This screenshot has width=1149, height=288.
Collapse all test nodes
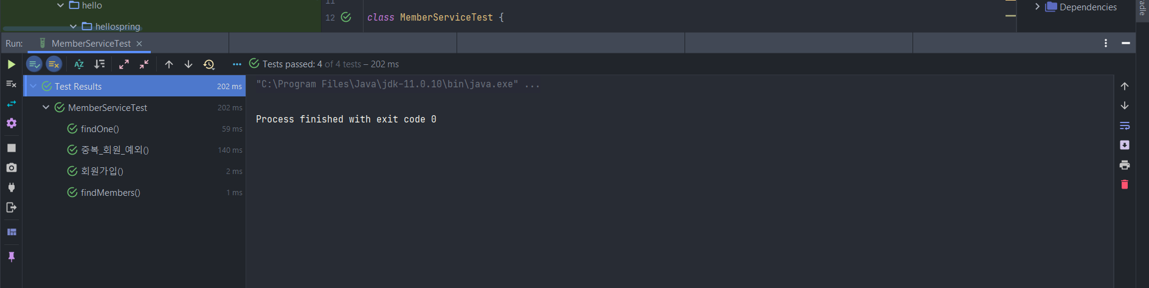click(144, 64)
